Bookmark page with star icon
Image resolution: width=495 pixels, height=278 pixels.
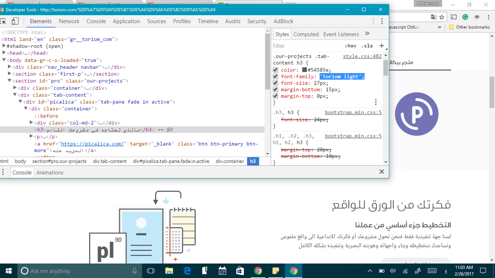442,17
